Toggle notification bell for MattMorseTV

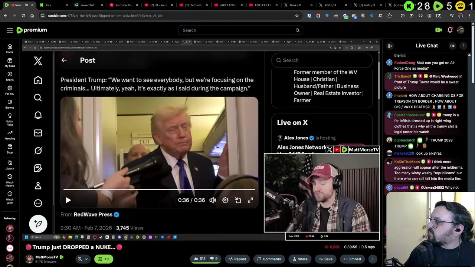tap(79, 259)
